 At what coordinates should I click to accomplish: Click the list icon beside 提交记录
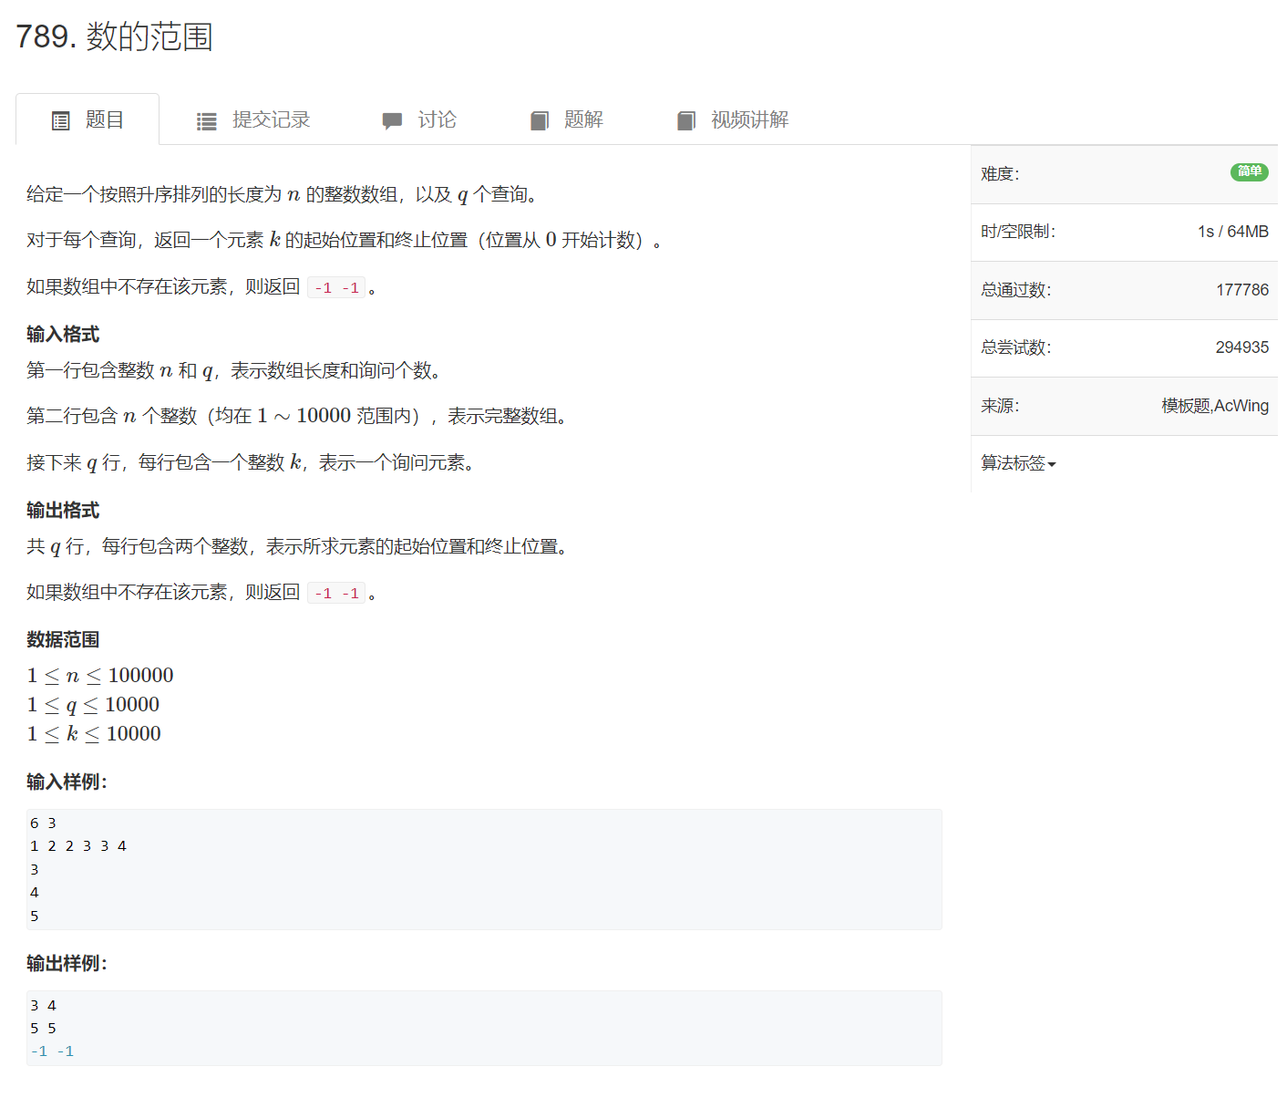point(207,121)
